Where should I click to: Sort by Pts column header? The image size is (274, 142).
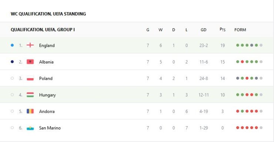point(223,30)
